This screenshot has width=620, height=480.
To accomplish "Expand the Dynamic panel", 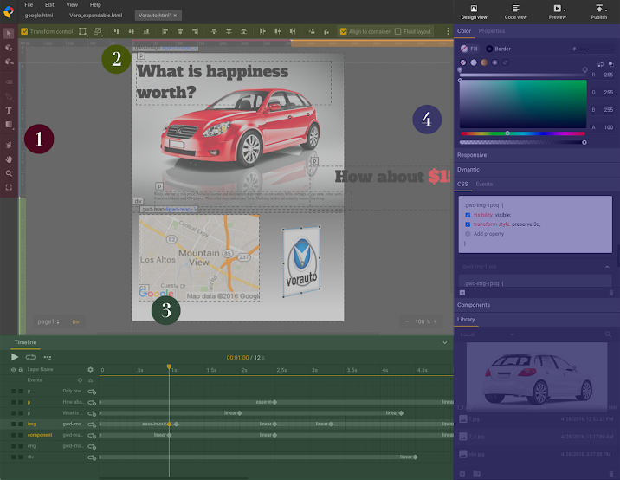I will [x=537, y=169].
